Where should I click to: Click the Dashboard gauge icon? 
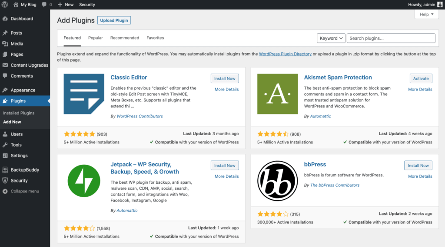tap(5, 19)
